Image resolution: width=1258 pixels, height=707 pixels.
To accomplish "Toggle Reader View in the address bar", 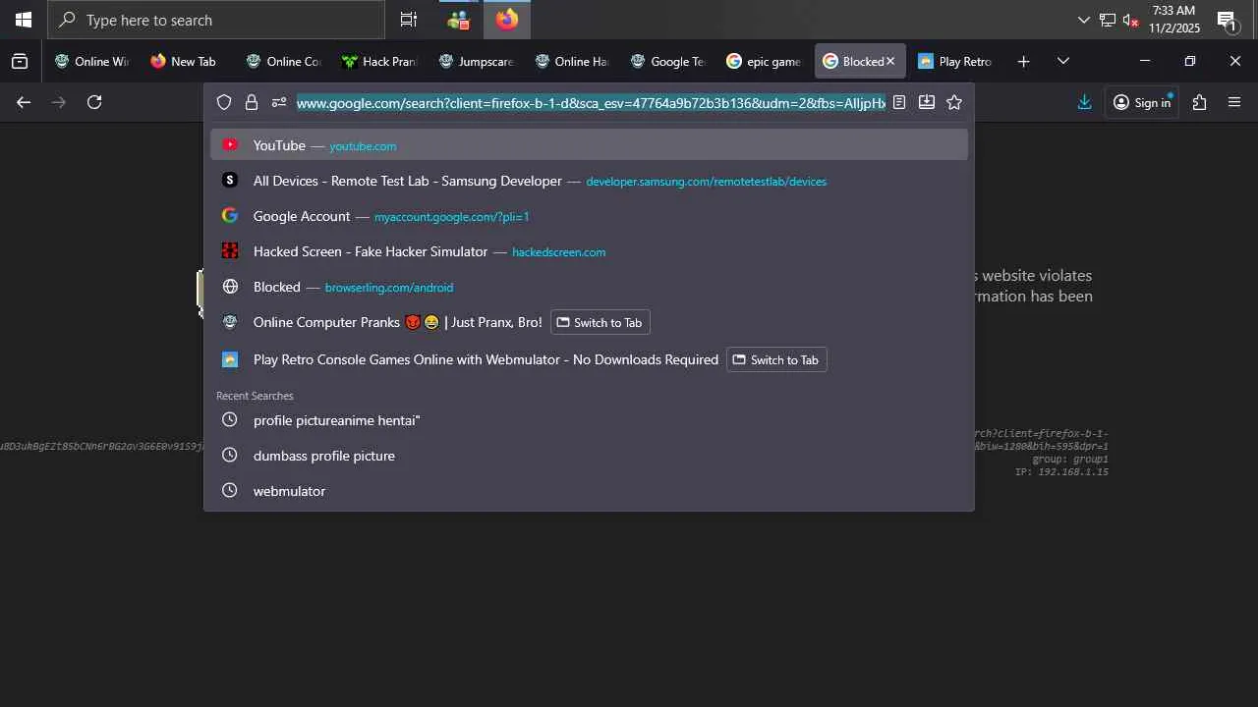I will tap(899, 102).
